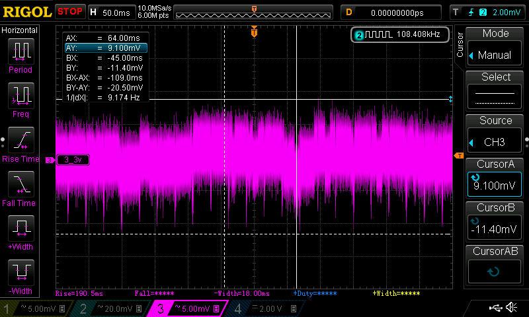Screen dimensions: 529x317
Task: Pick the +Width measurement icon
Action: [20, 229]
